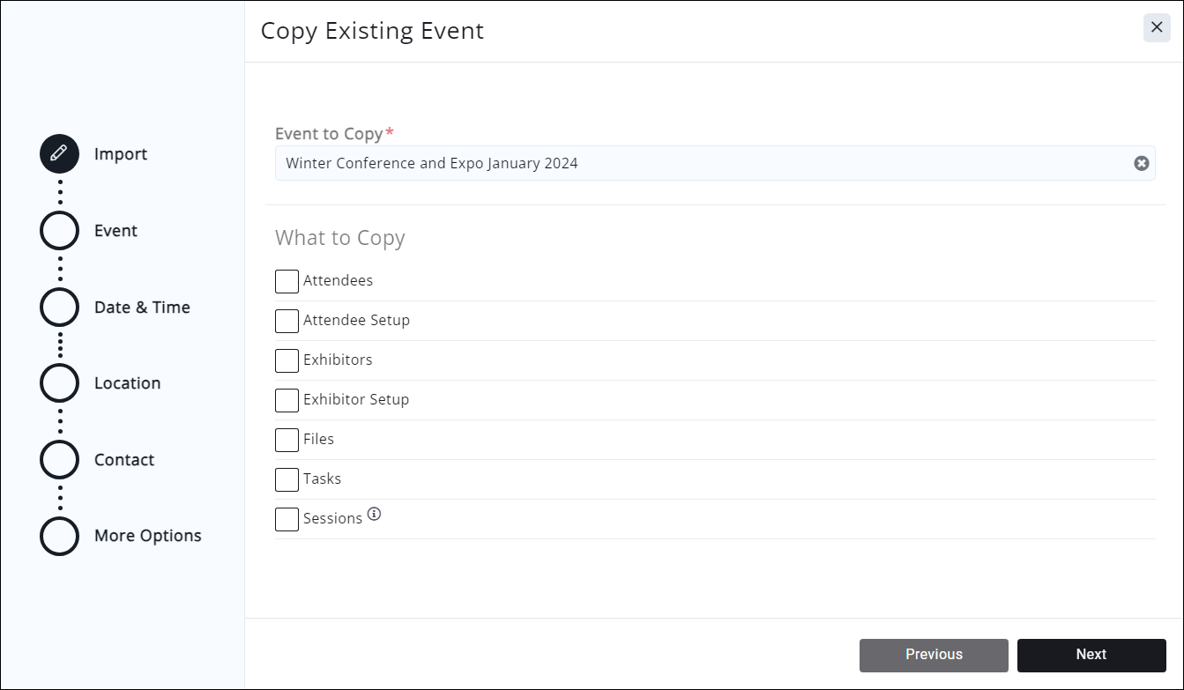Enable the Sessions checkbox
The width and height of the screenshot is (1184, 690).
tap(287, 519)
